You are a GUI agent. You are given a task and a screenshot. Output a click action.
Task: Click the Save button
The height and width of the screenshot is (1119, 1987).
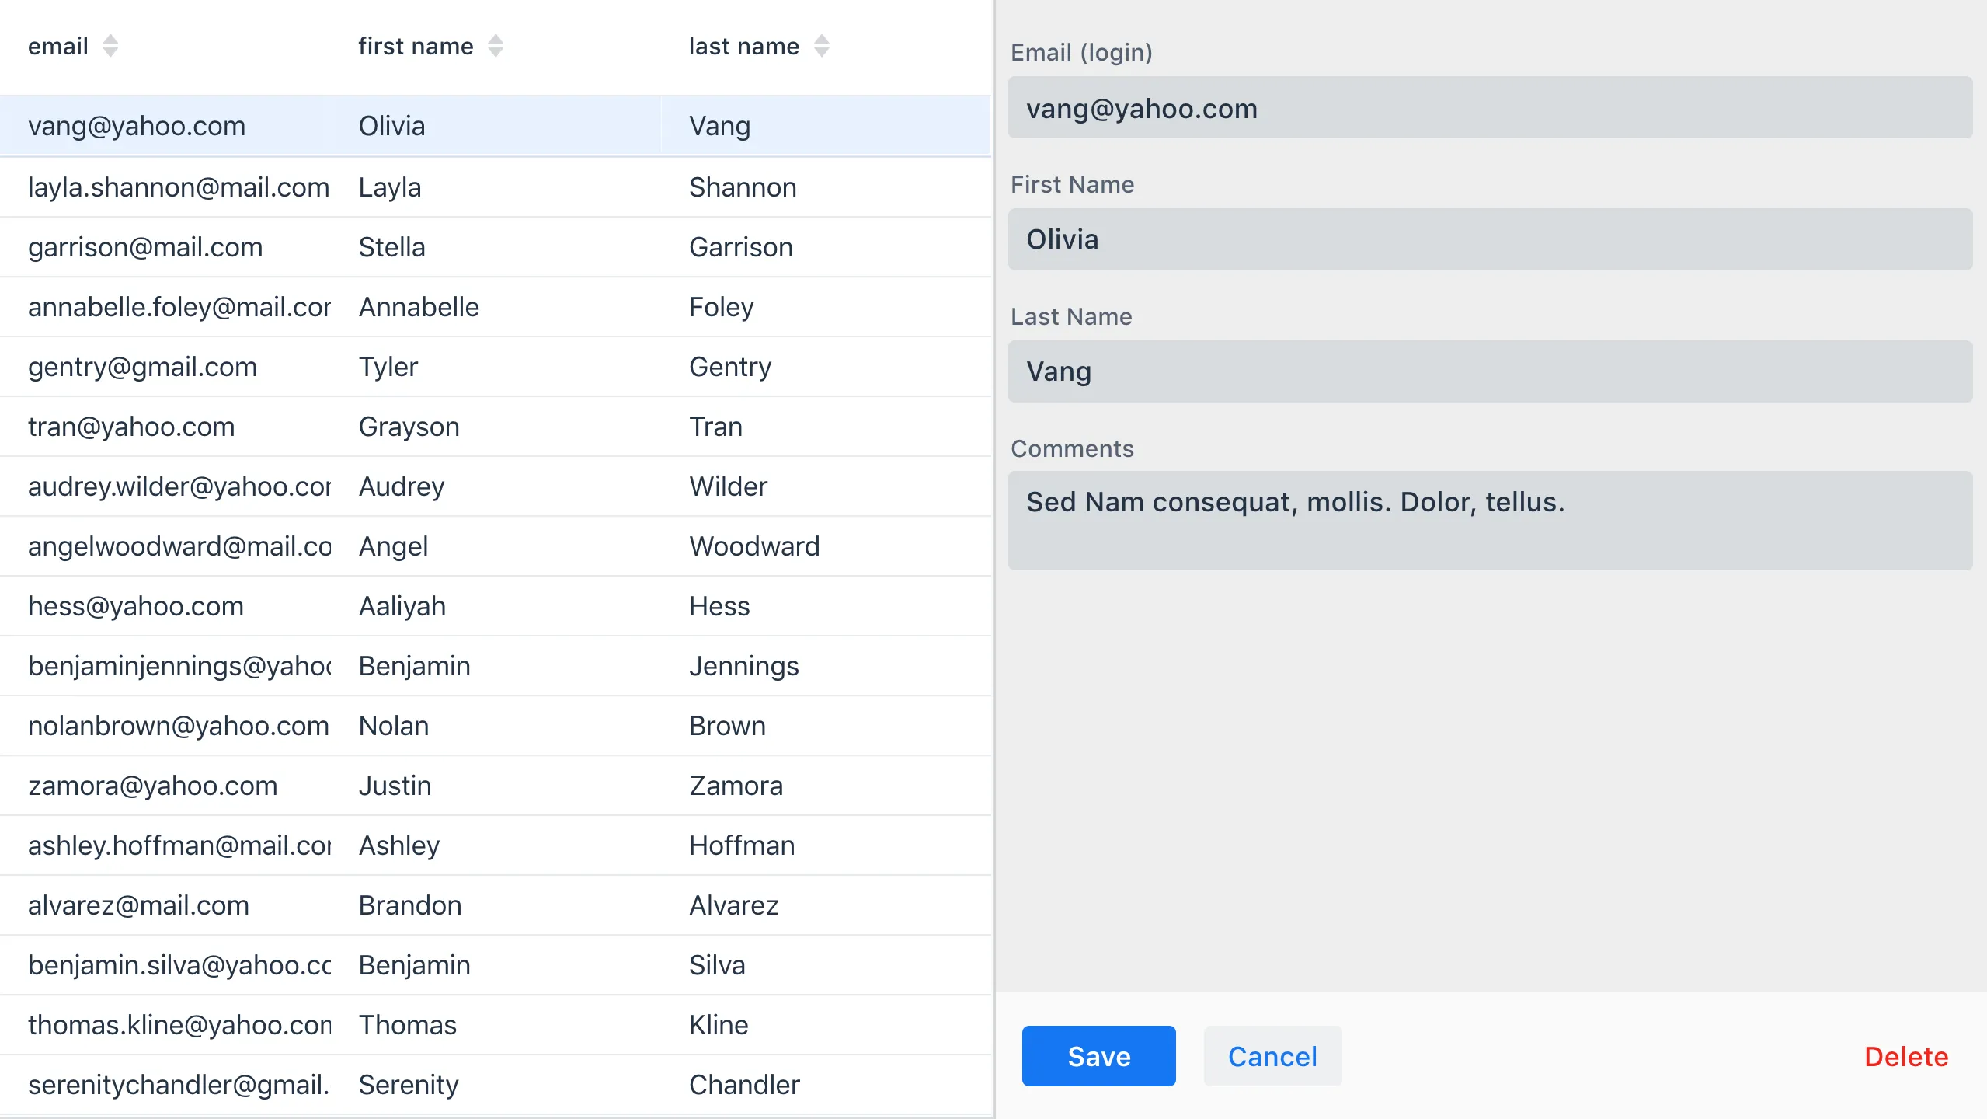1098,1056
